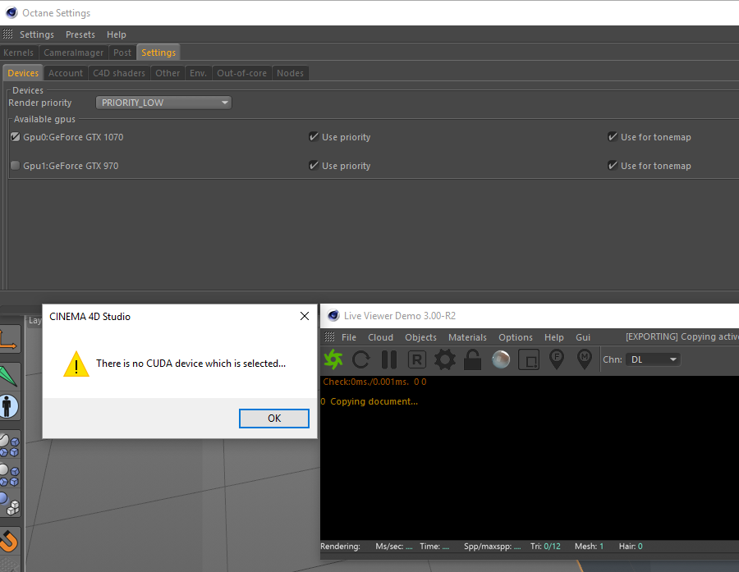Open Settings menu in Octane Settings

pyautogui.click(x=37, y=34)
